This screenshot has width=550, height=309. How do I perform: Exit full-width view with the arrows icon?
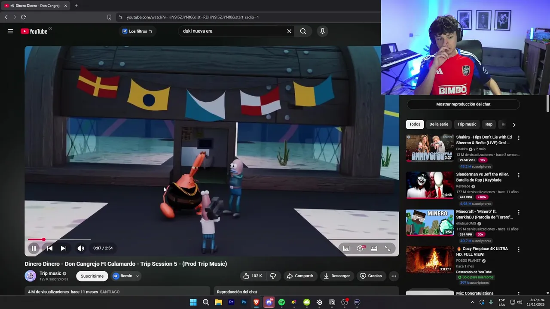point(388,248)
